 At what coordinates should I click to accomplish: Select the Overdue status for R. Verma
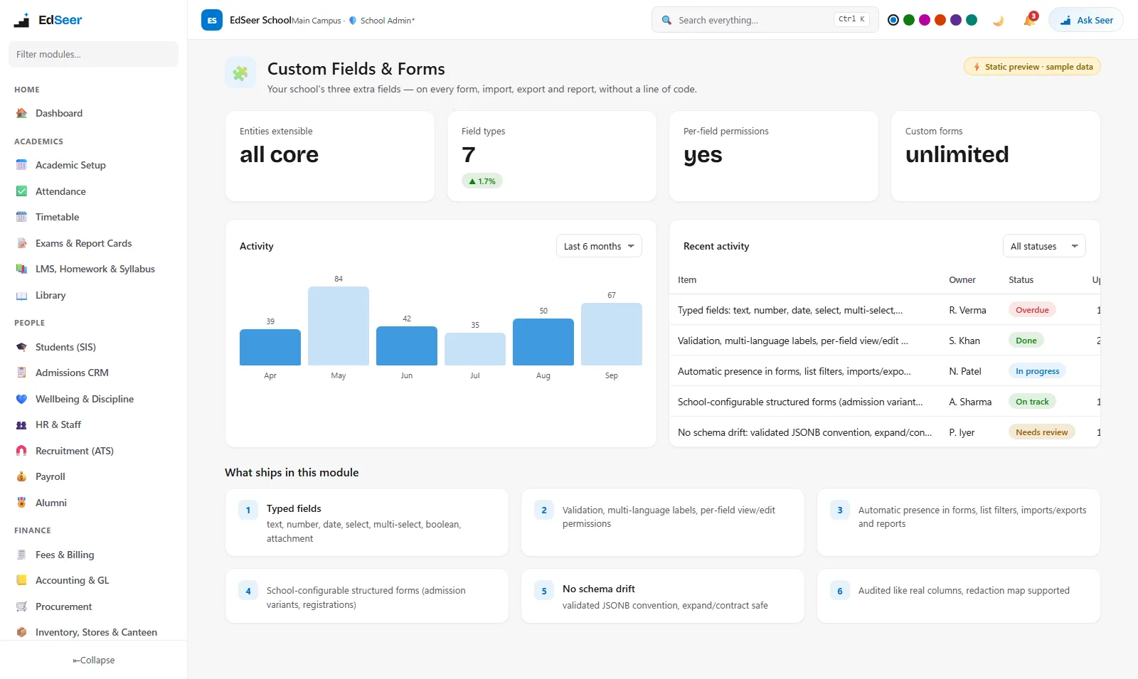coord(1032,310)
